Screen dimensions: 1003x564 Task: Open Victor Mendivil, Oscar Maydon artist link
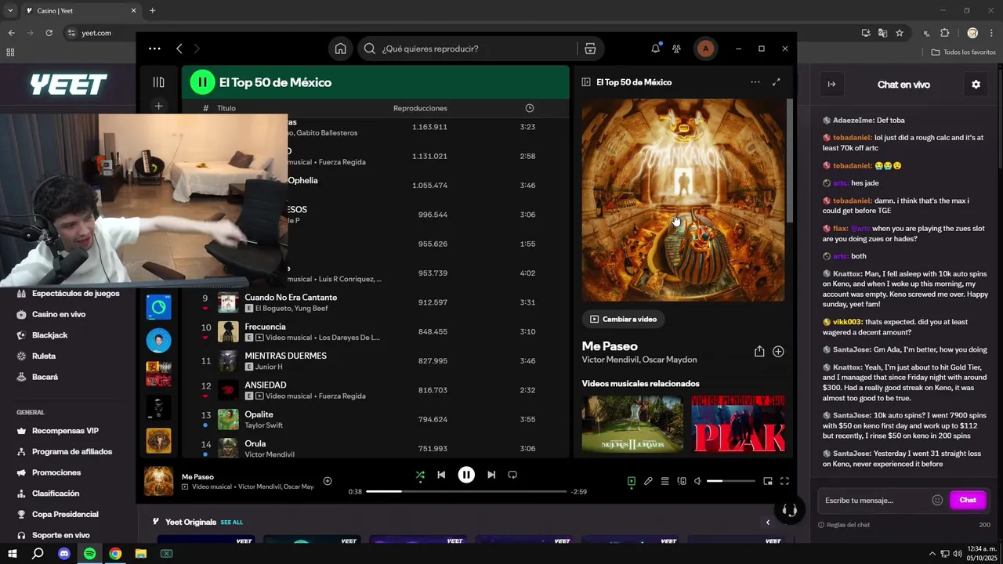pyautogui.click(x=639, y=360)
